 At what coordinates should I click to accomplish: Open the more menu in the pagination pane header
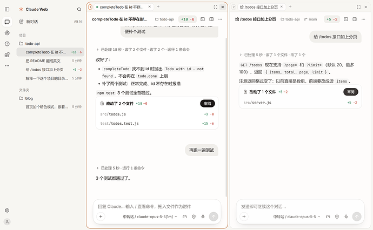click(x=363, y=19)
